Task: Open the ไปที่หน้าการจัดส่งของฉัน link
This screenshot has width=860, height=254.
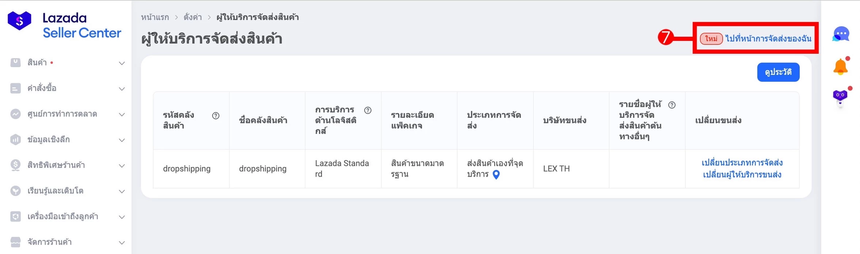Action: [x=769, y=38]
